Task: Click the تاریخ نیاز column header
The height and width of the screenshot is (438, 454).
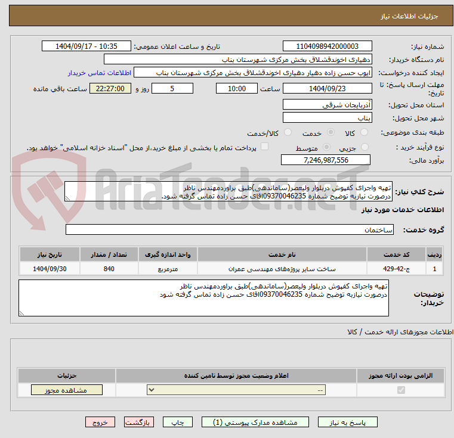Action: [50, 254]
